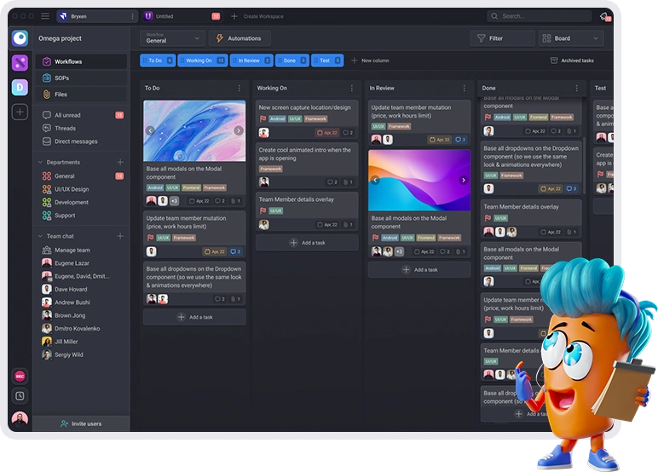Open the time tracker clock icon

tap(20, 395)
